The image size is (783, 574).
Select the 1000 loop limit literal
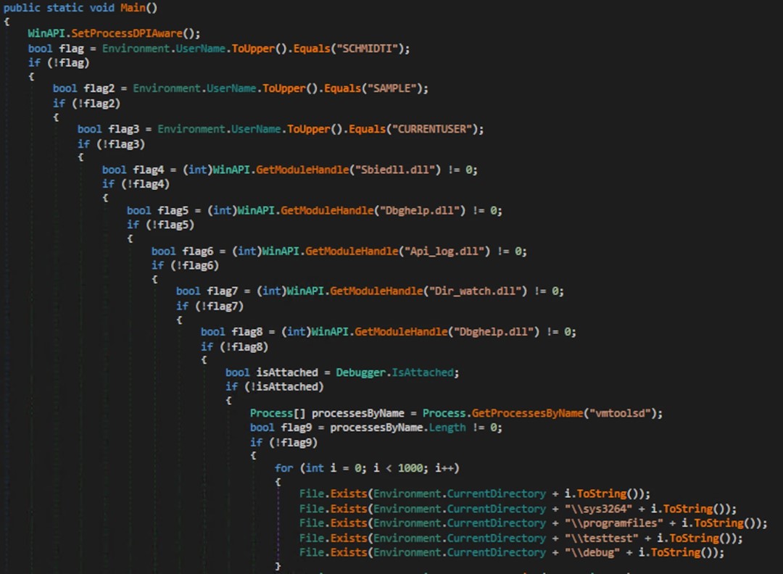pos(410,468)
